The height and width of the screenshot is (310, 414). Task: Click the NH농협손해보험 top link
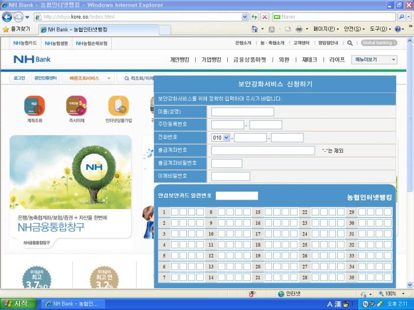(x=92, y=43)
